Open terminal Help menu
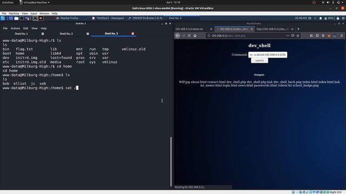Image resolution: width=346 pixels, height=194 pixels. point(44,29)
